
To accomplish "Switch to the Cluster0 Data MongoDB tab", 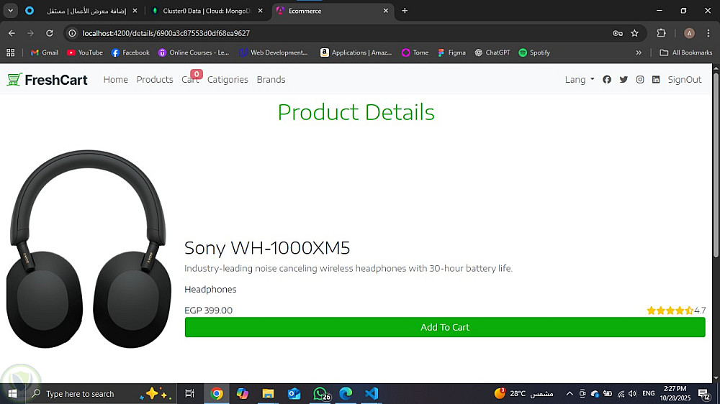I will click(x=207, y=11).
